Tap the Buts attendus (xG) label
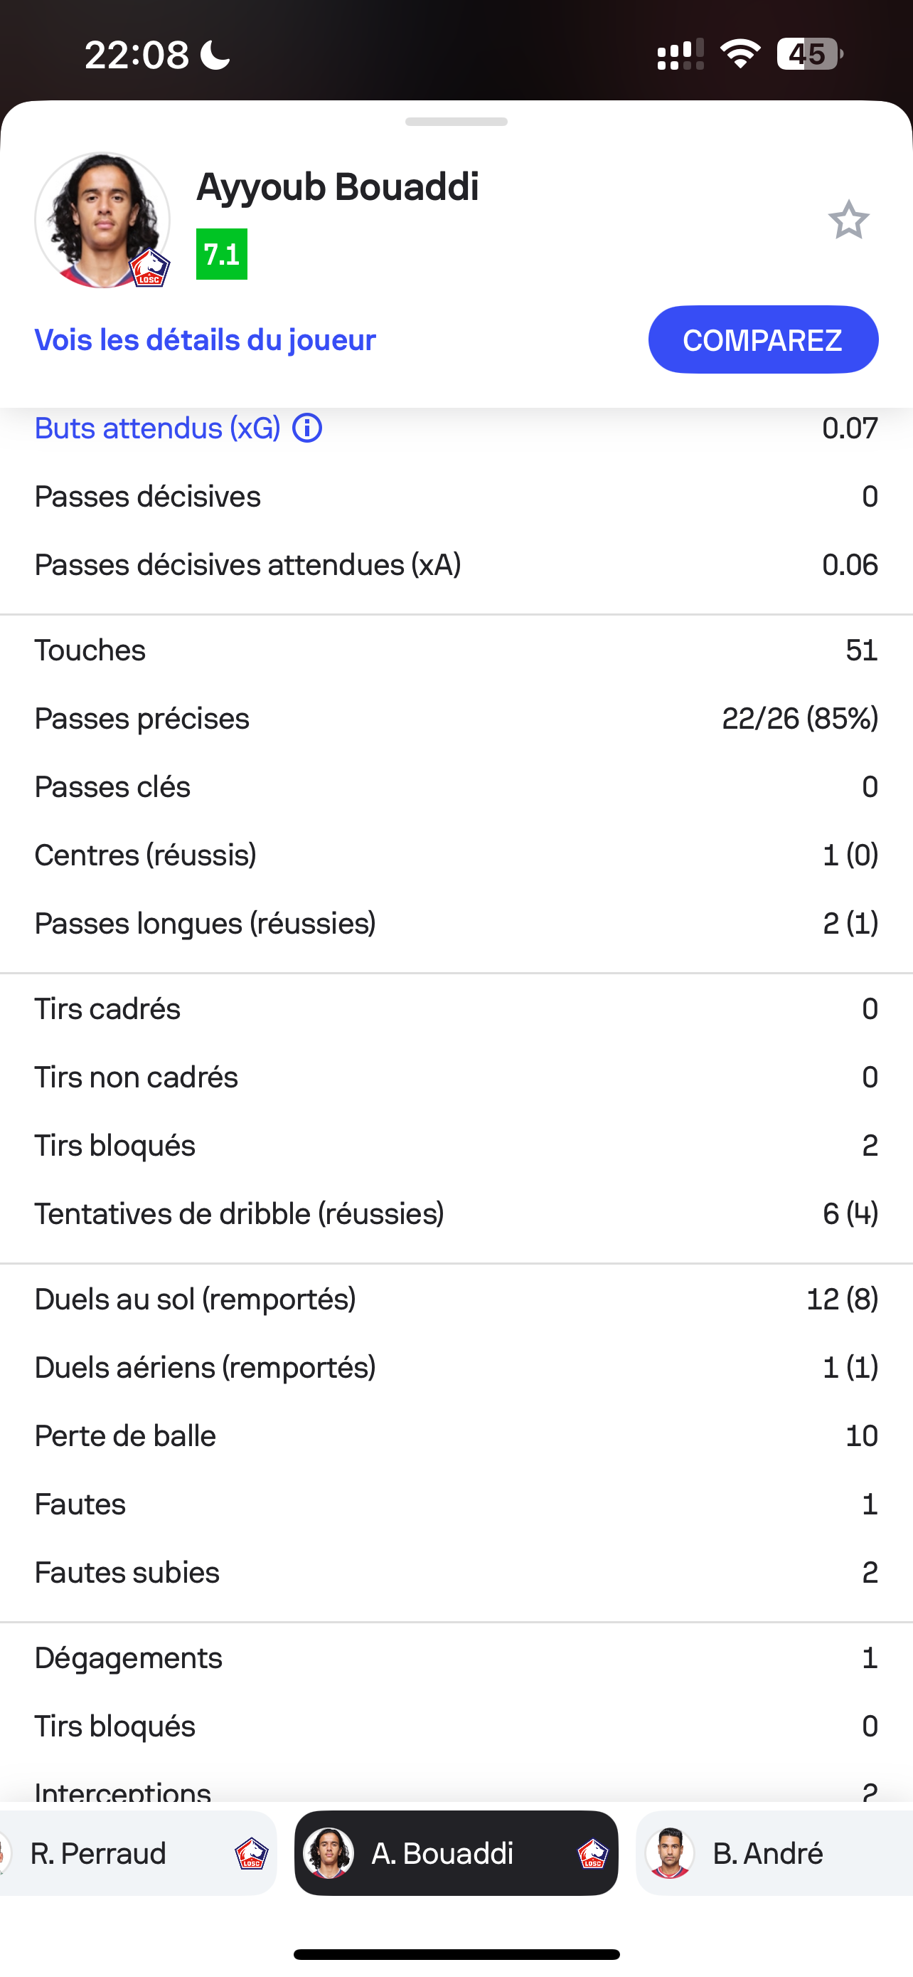 (x=158, y=428)
